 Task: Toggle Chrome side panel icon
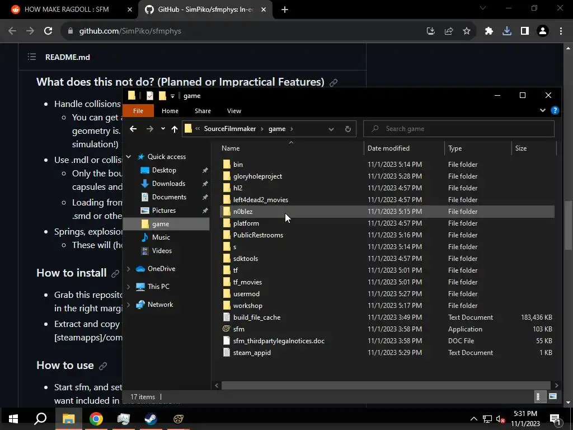coord(525,31)
